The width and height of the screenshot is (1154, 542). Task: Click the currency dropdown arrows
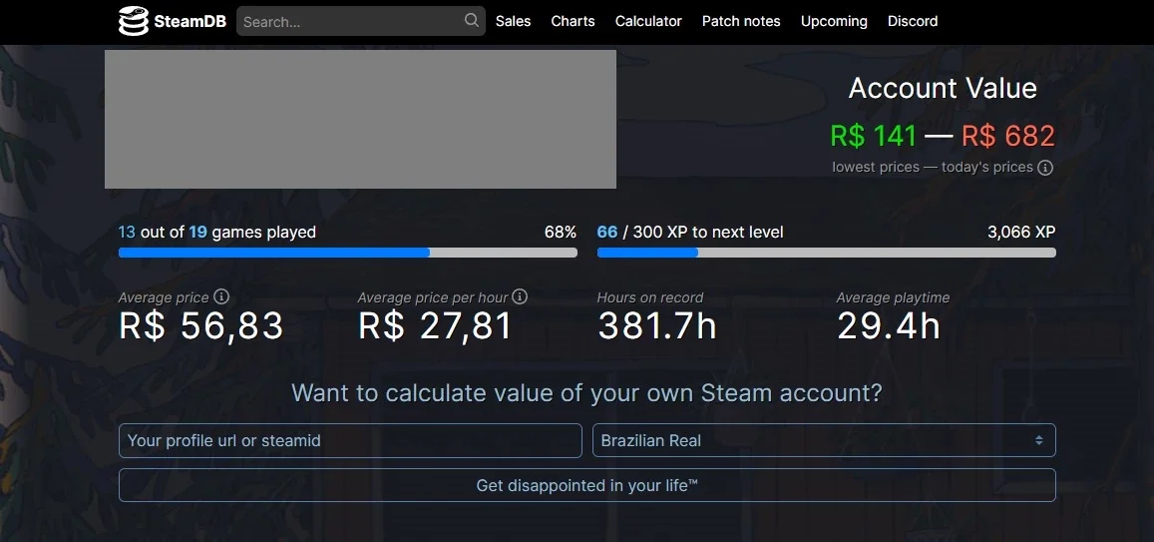pos(1038,440)
